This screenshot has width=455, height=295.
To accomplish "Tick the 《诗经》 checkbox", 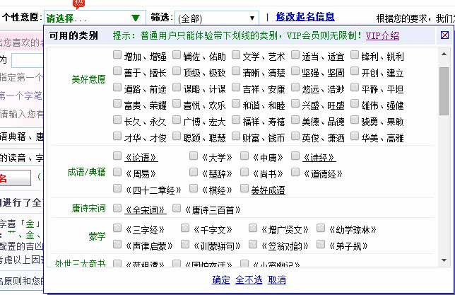I will (x=294, y=156).
